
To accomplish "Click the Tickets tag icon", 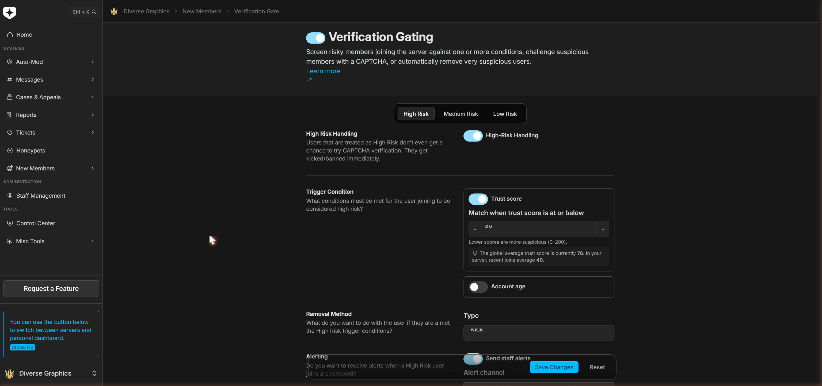I will (10, 132).
